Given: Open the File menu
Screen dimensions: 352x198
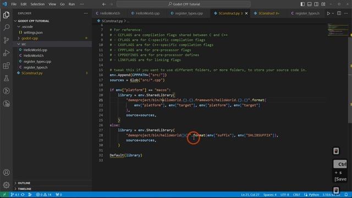Looking at the screenshot, I should [14, 4].
